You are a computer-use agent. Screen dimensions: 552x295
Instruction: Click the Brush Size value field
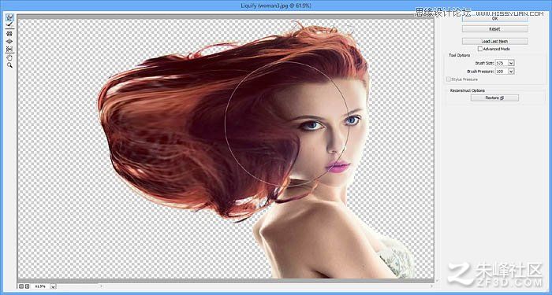502,63
